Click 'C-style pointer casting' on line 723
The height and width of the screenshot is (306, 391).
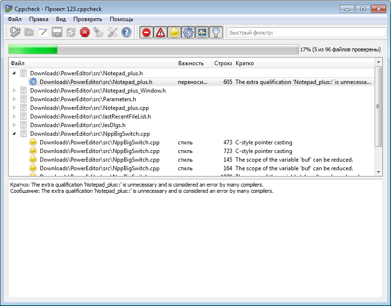click(264, 151)
